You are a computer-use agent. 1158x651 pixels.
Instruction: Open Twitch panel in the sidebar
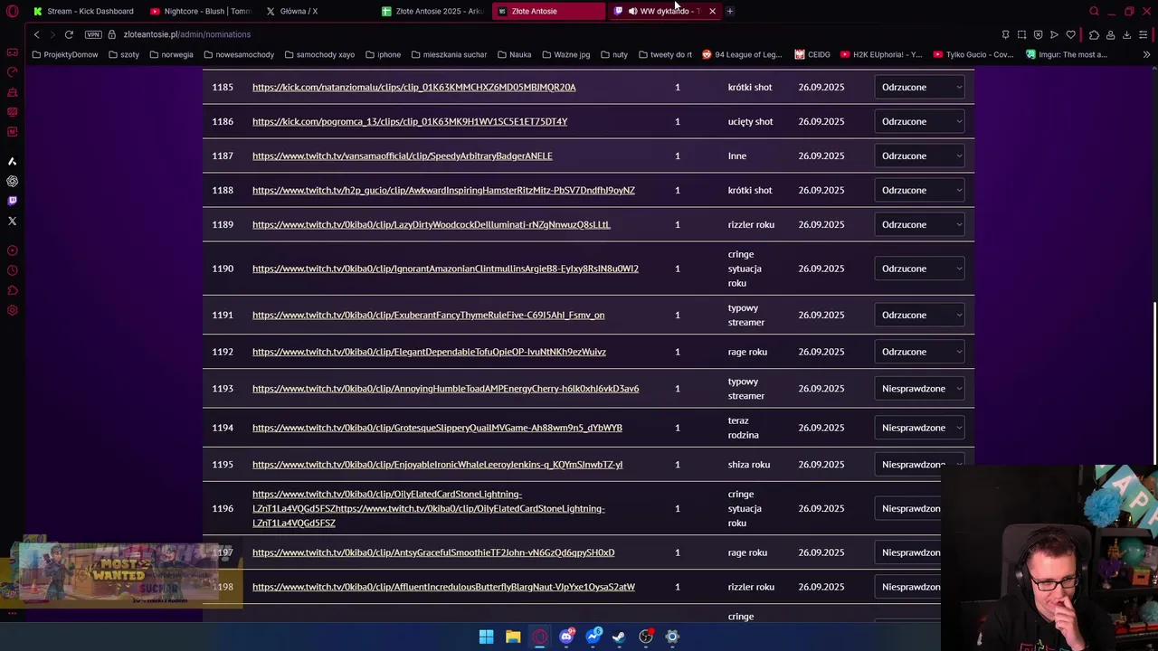click(12, 201)
